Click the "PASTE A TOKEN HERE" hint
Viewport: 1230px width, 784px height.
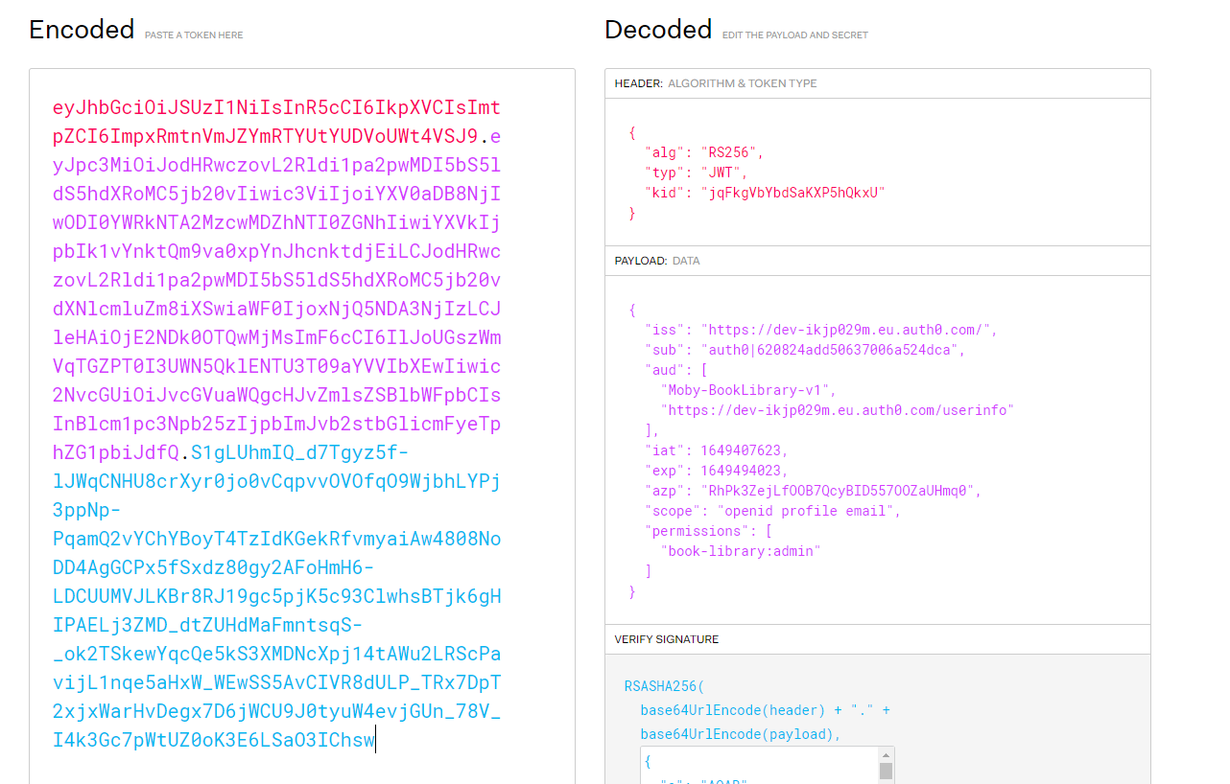click(194, 35)
